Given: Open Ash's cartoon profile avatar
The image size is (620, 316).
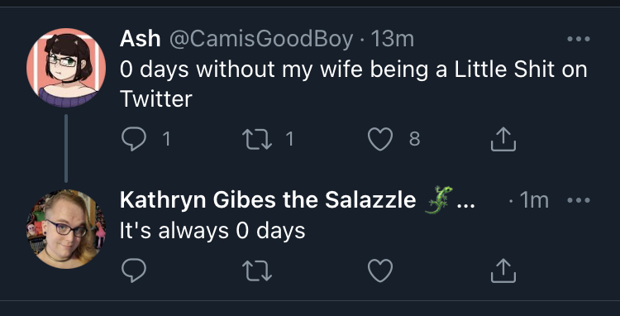Looking at the screenshot, I should (66, 68).
